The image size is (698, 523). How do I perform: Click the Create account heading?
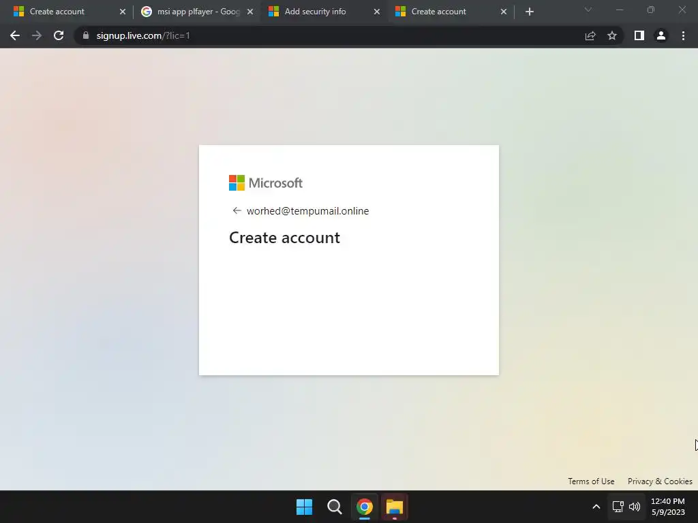tap(284, 238)
